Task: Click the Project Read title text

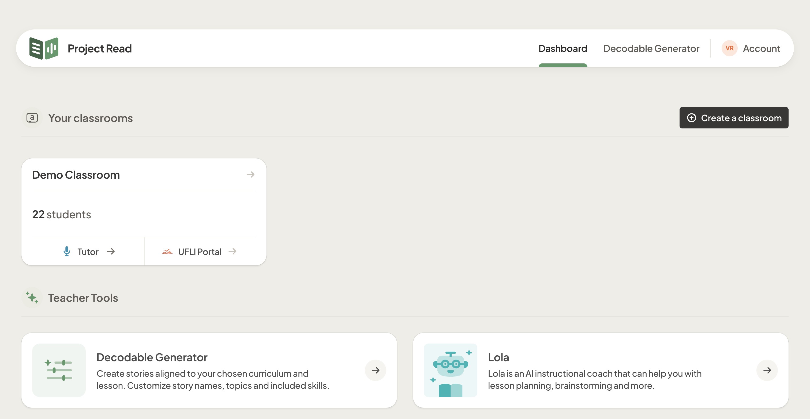Action: (x=100, y=48)
